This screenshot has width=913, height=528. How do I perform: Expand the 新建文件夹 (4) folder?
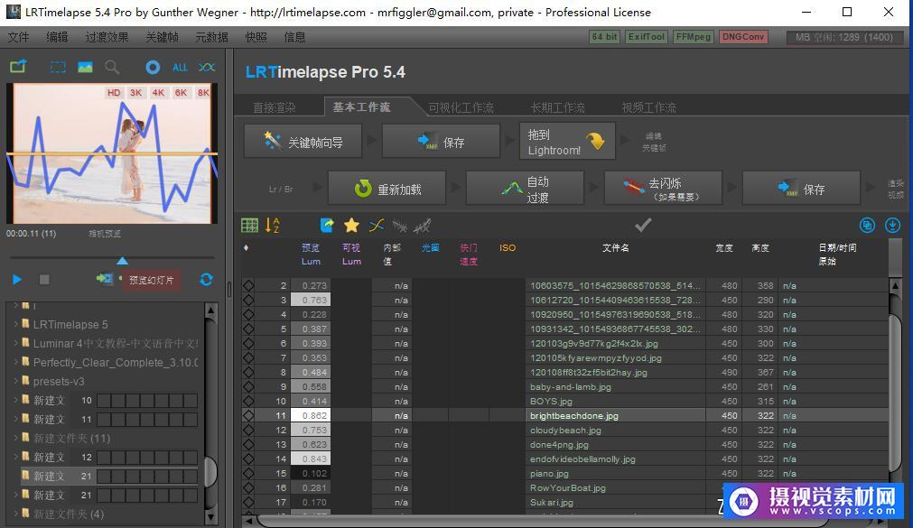click(15, 514)
